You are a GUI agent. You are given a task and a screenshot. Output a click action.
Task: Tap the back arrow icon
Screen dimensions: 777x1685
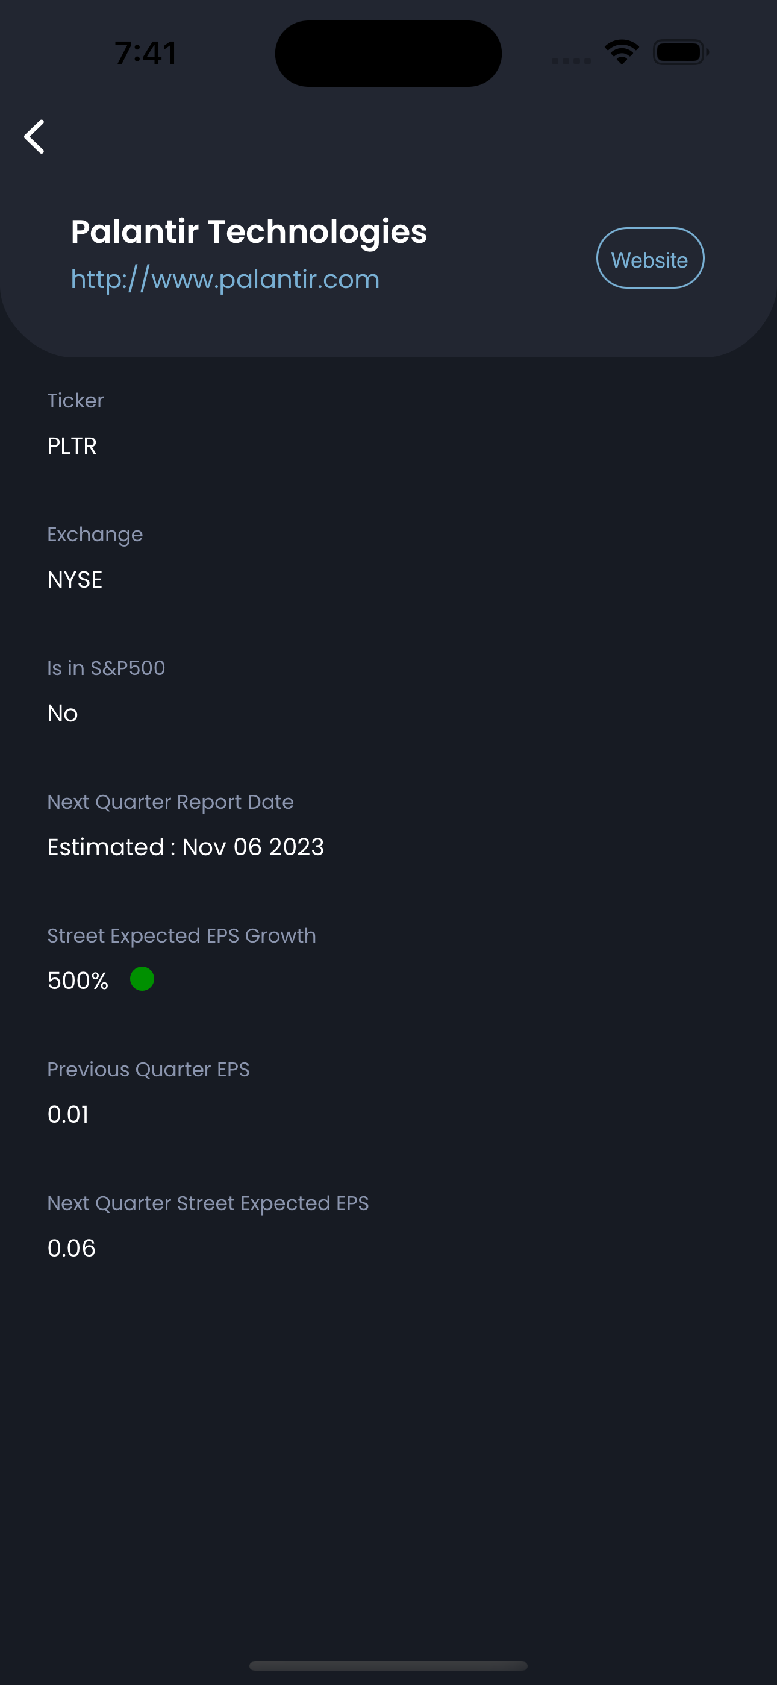35,137
